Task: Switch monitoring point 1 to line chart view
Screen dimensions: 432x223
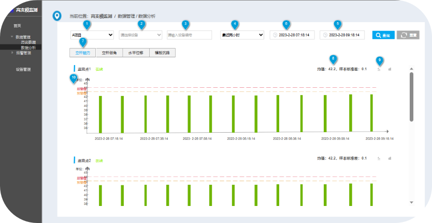Action: [379, 69]
